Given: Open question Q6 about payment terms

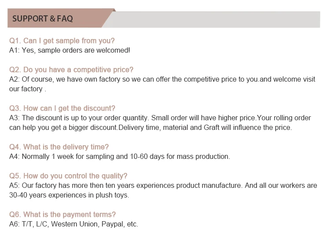Looking at the screenshot, I should (62, 215).
